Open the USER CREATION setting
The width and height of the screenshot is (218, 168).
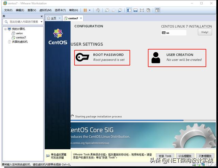point(177,58)
